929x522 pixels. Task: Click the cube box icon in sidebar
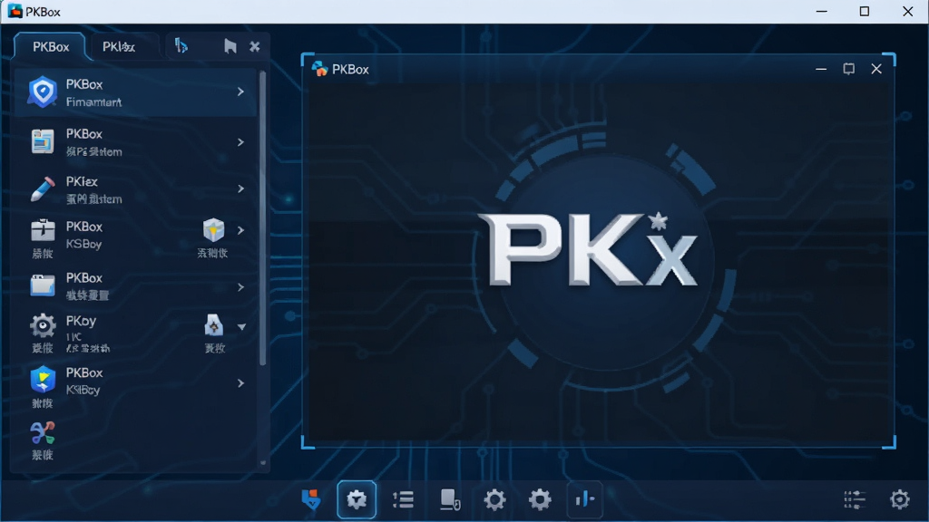coord(213,230)
